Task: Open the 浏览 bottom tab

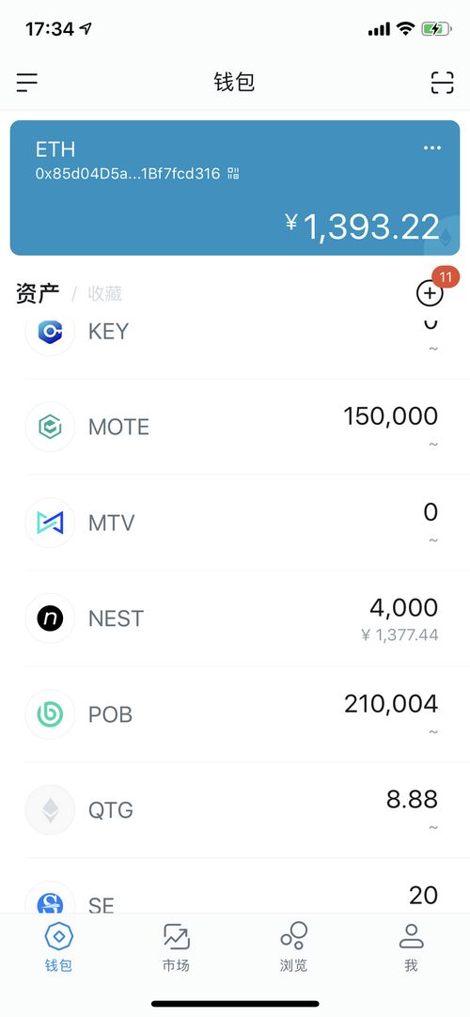Action: click(293, 947)
